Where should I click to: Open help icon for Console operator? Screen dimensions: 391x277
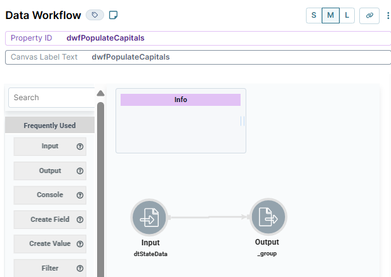point(80,195)
